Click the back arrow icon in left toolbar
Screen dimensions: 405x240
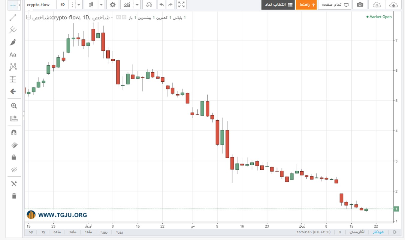point(13,91)
